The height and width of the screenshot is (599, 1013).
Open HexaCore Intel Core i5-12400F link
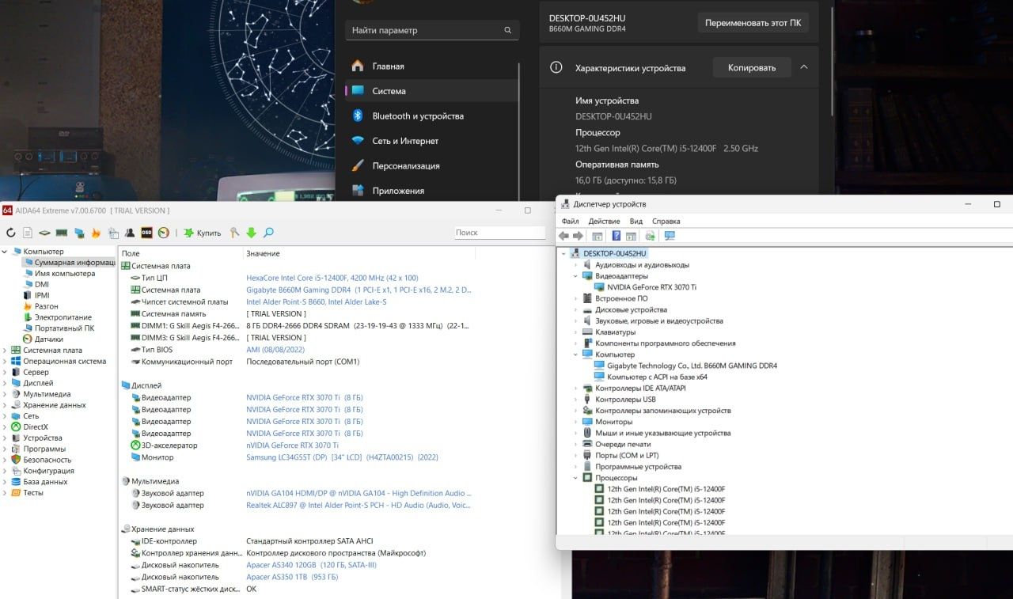click(x=332, y=278)
